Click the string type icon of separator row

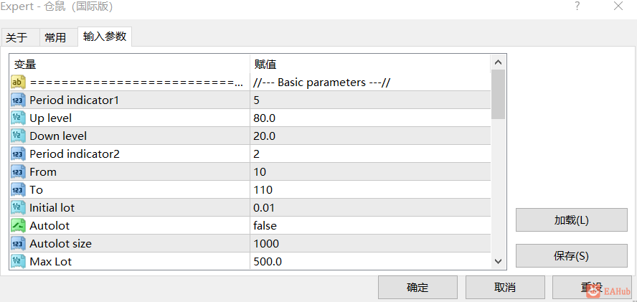[19, 82]
